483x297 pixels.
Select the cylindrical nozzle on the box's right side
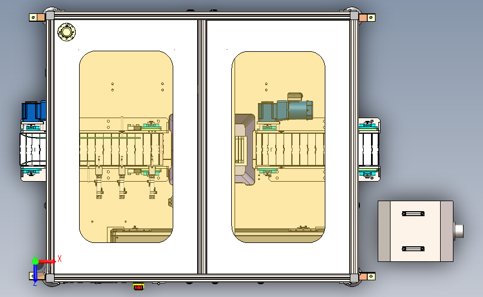click(458, 231)
